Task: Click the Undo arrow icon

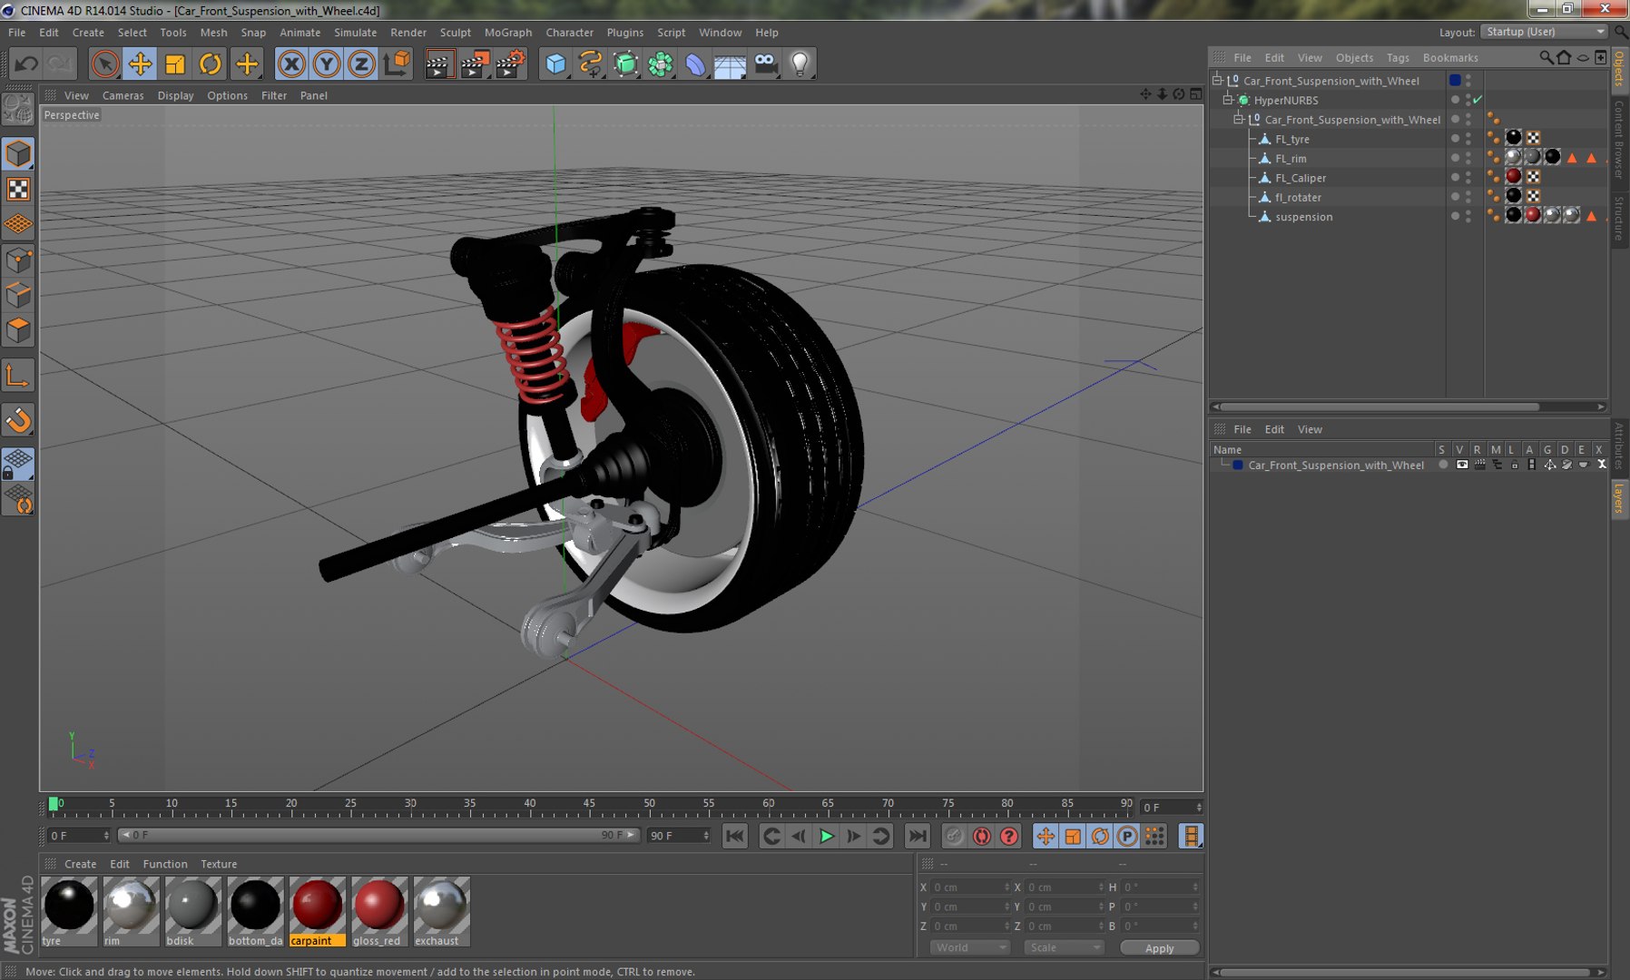Action: pos(26,64)
